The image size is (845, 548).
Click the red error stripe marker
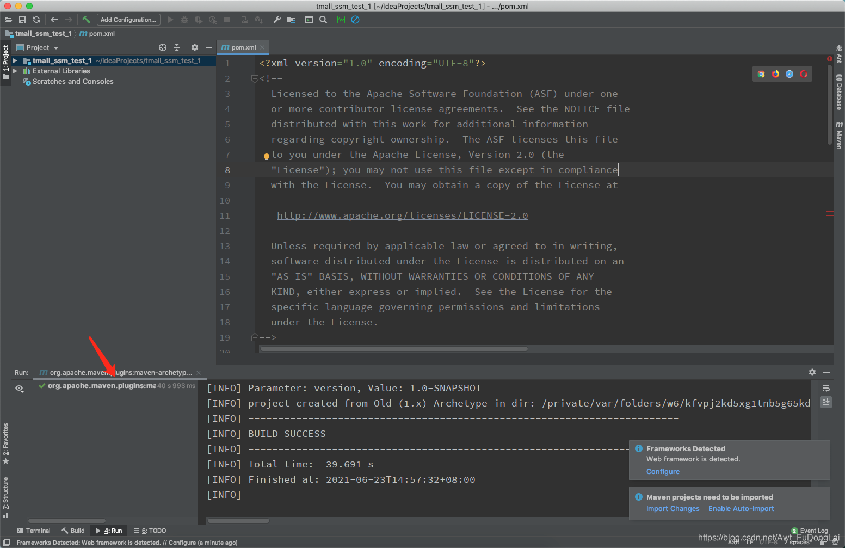coord(830,214)
